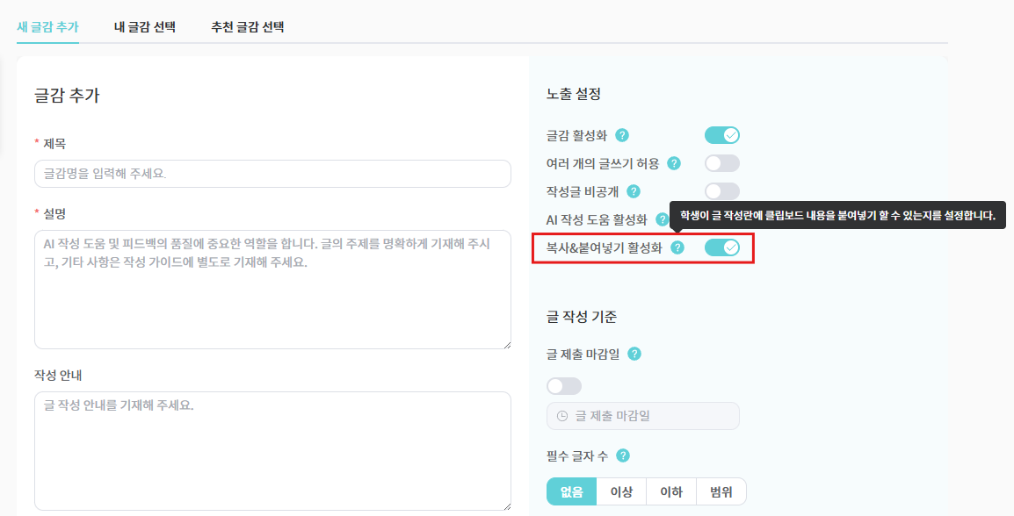
Task: Click the 제목 input field
Action: pyautogui.click(x=272, y=173)
